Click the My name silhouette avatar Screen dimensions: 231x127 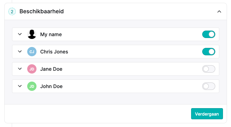pos(32,34)
